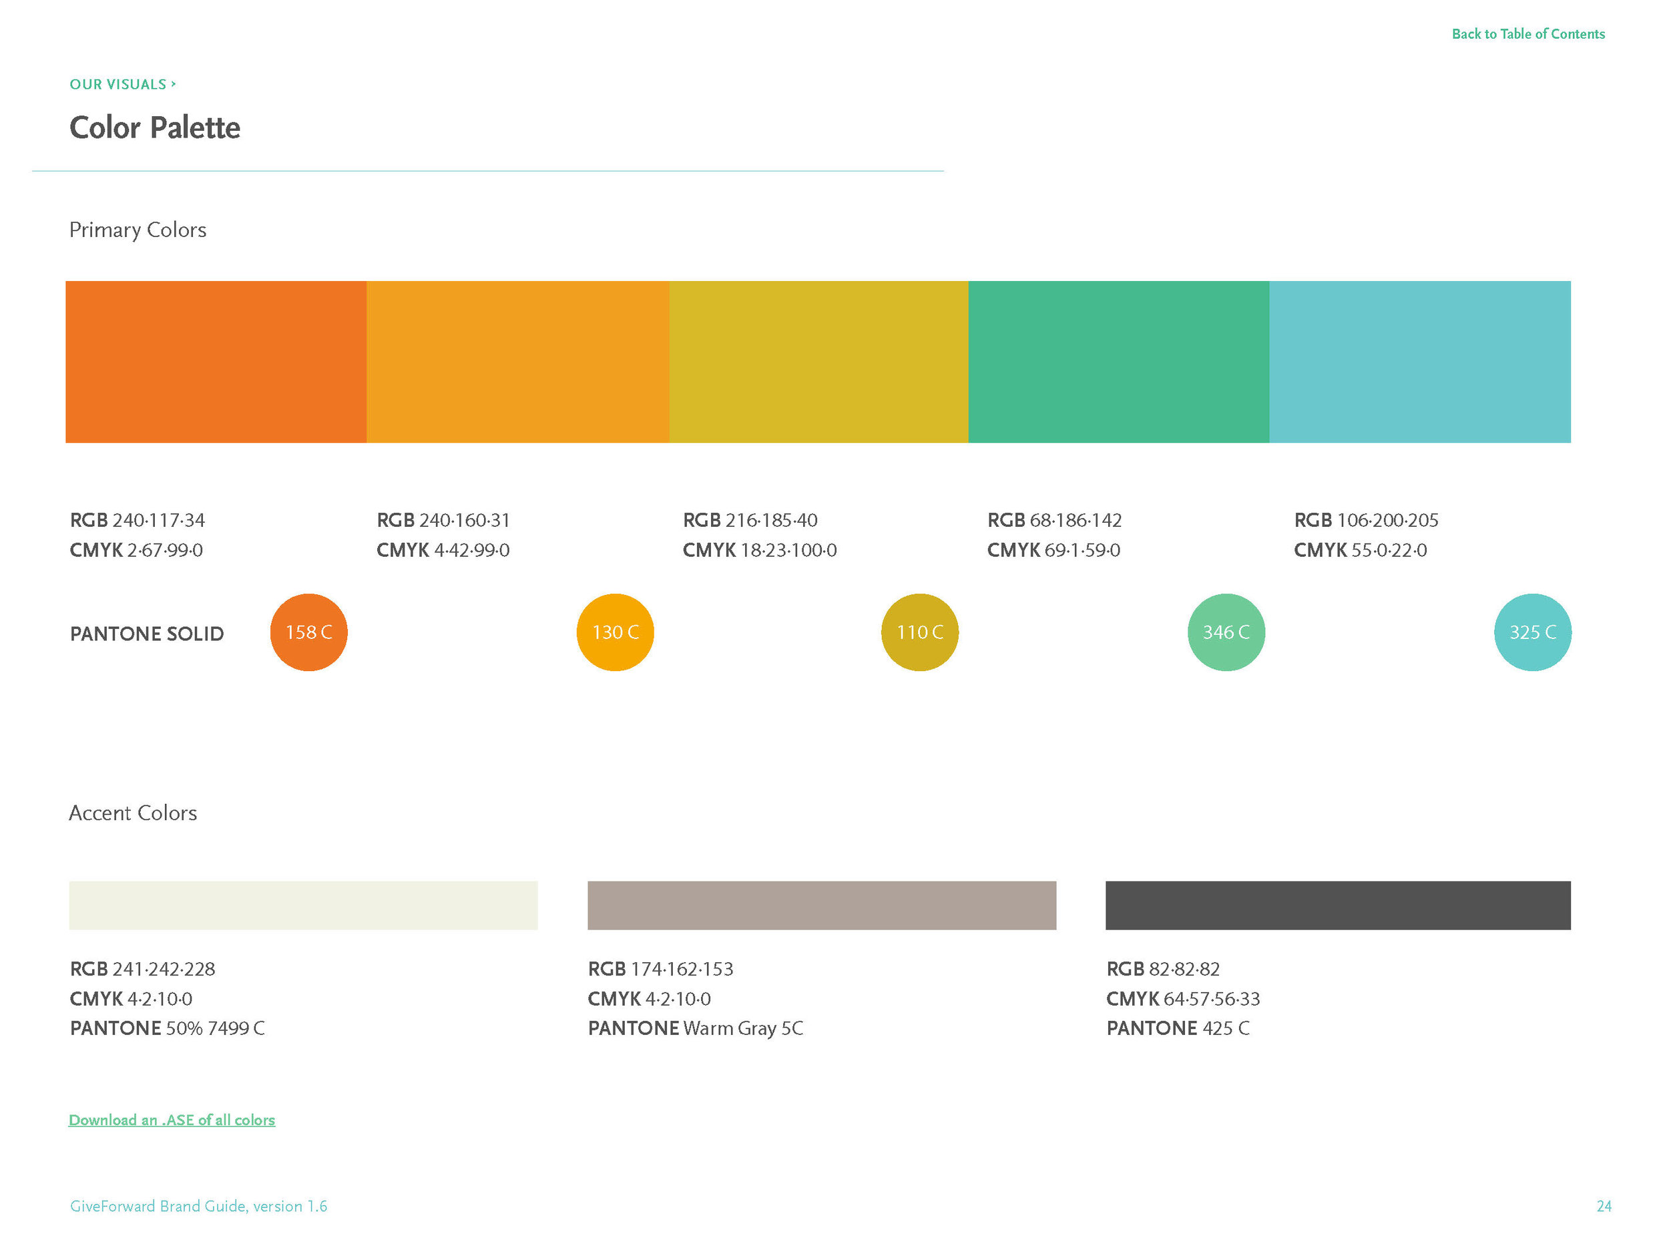Click the Pantone 325 C circle

click(x=1532, y=632)
